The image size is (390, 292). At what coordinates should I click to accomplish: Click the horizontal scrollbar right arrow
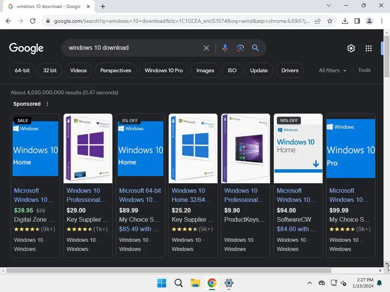tap(380, 270)
